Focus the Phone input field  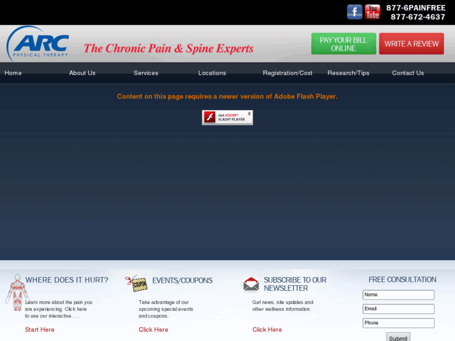399,323
